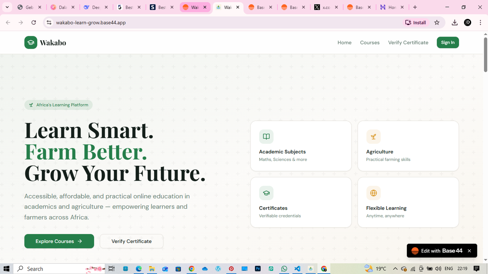Click the Wakabo graduation cap logo

point(31,43)
